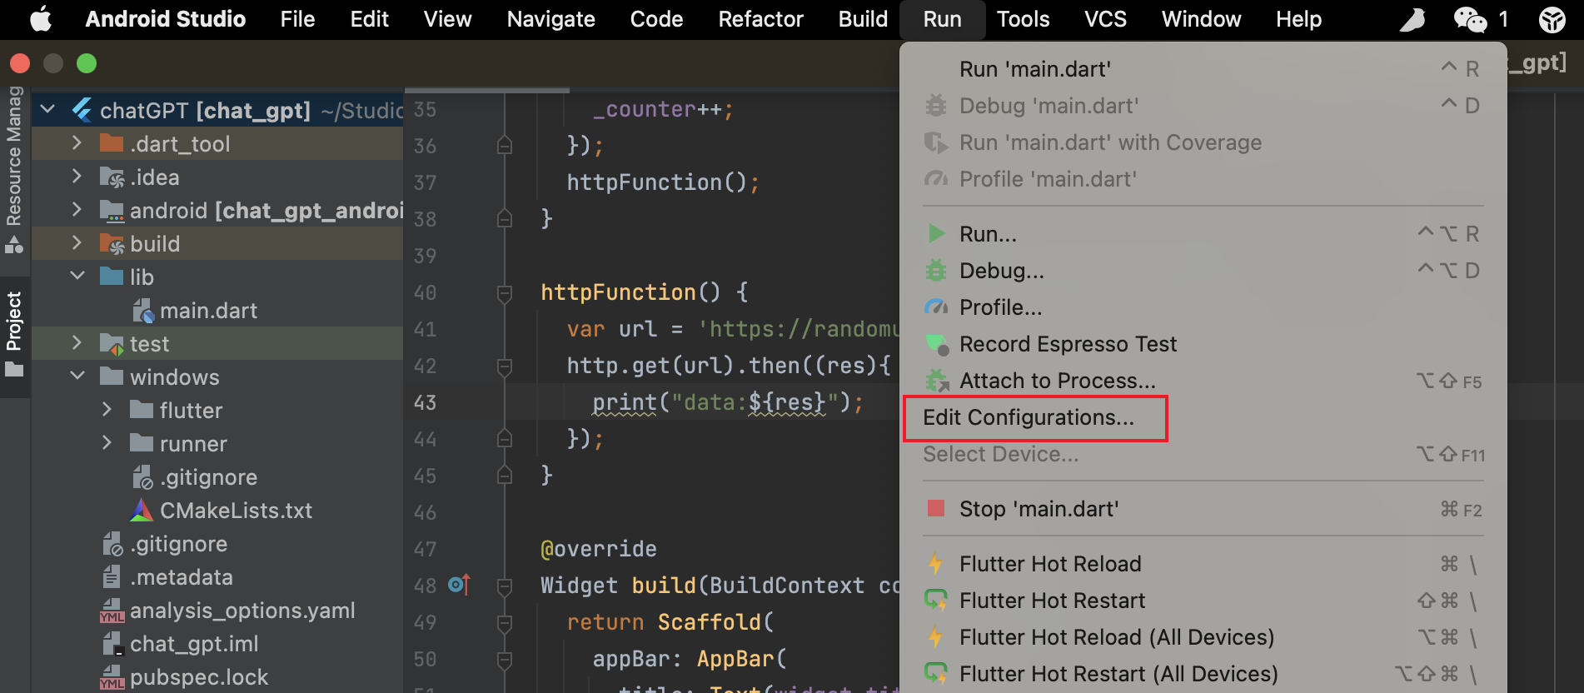The image size is (1584, 693).
Task: Click the .metadata file icon
Action: [x=112, y=577]
